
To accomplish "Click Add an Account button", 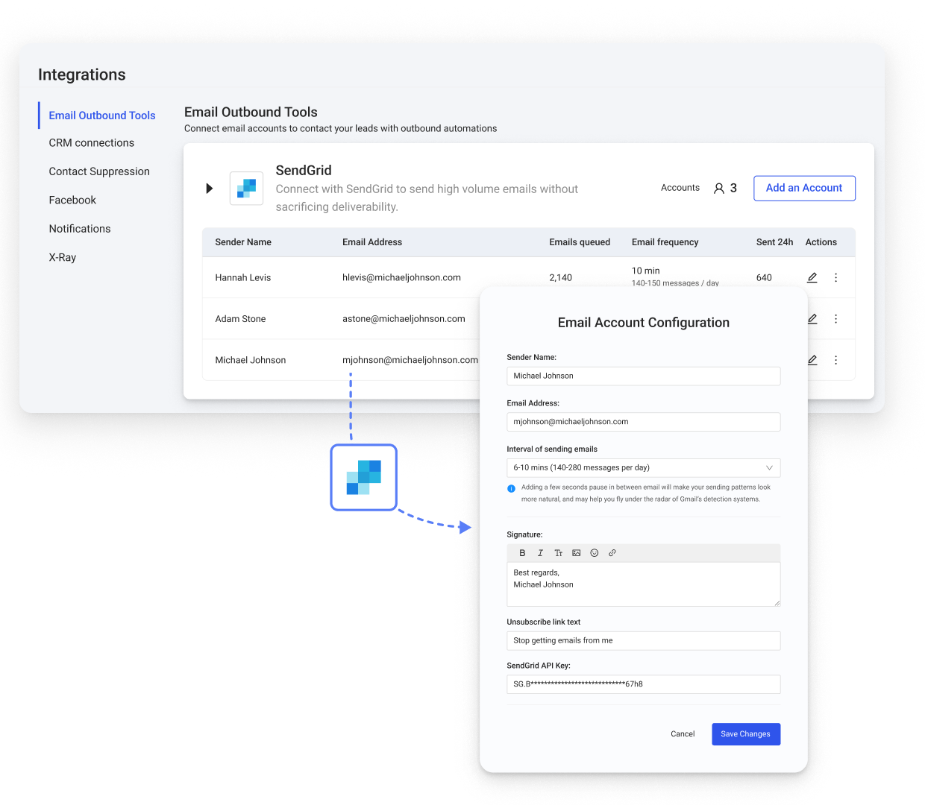I will click(x=804, y=189).
